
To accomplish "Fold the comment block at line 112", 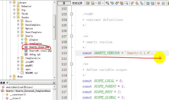I will (x=72, y=64).
